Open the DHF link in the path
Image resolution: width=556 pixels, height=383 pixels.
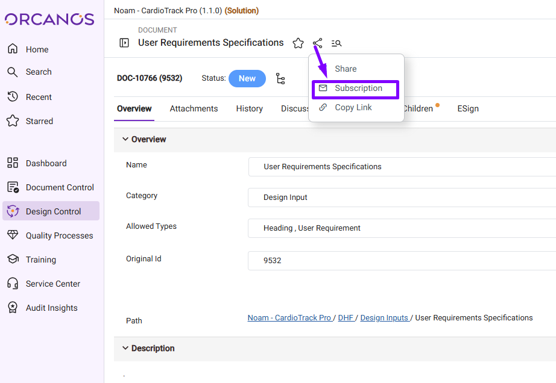(x=346, y=318)
